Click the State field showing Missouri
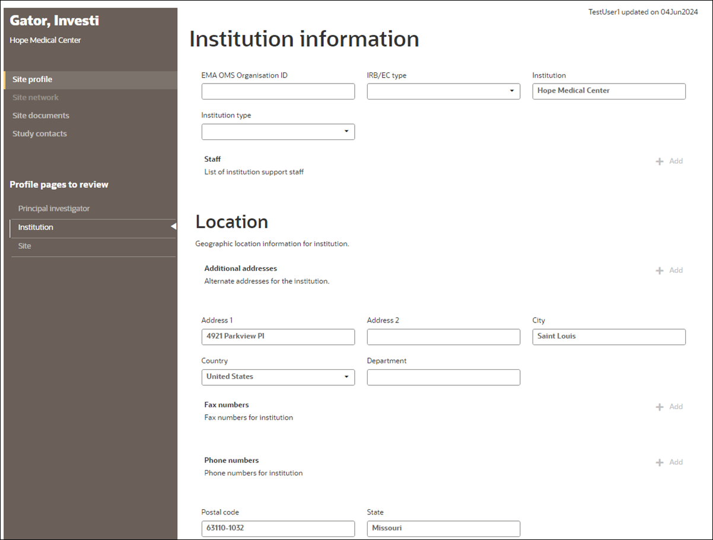Viewport: 713px width, 540px height. click(444, 529)
